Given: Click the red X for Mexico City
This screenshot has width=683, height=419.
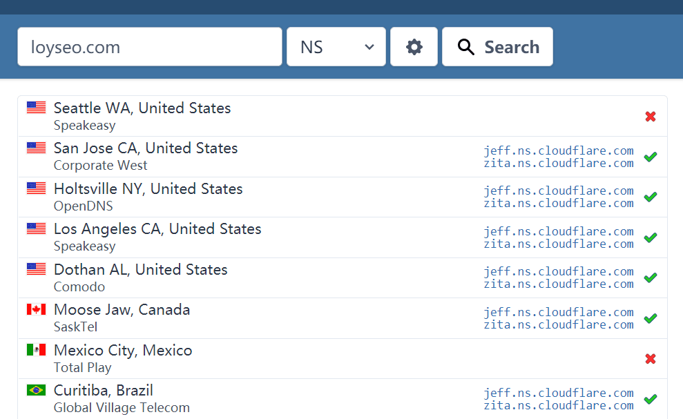Looking at the screenshot, I should pos(650,358).
